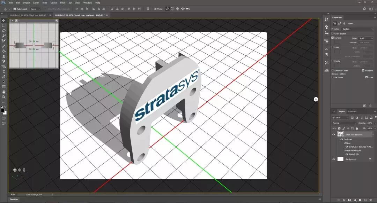Viewport: 377px width, 203px height.
Task: Hide the Small Jaw- textured layer
Action: tap(333, 135)
